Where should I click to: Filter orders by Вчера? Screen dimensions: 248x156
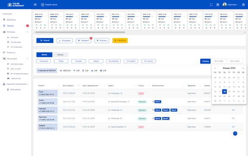coord(61,61)
